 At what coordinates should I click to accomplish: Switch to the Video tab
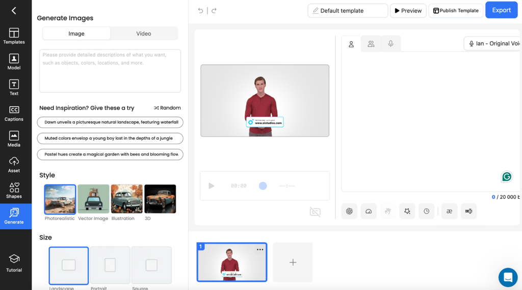[x=143, y=34]
